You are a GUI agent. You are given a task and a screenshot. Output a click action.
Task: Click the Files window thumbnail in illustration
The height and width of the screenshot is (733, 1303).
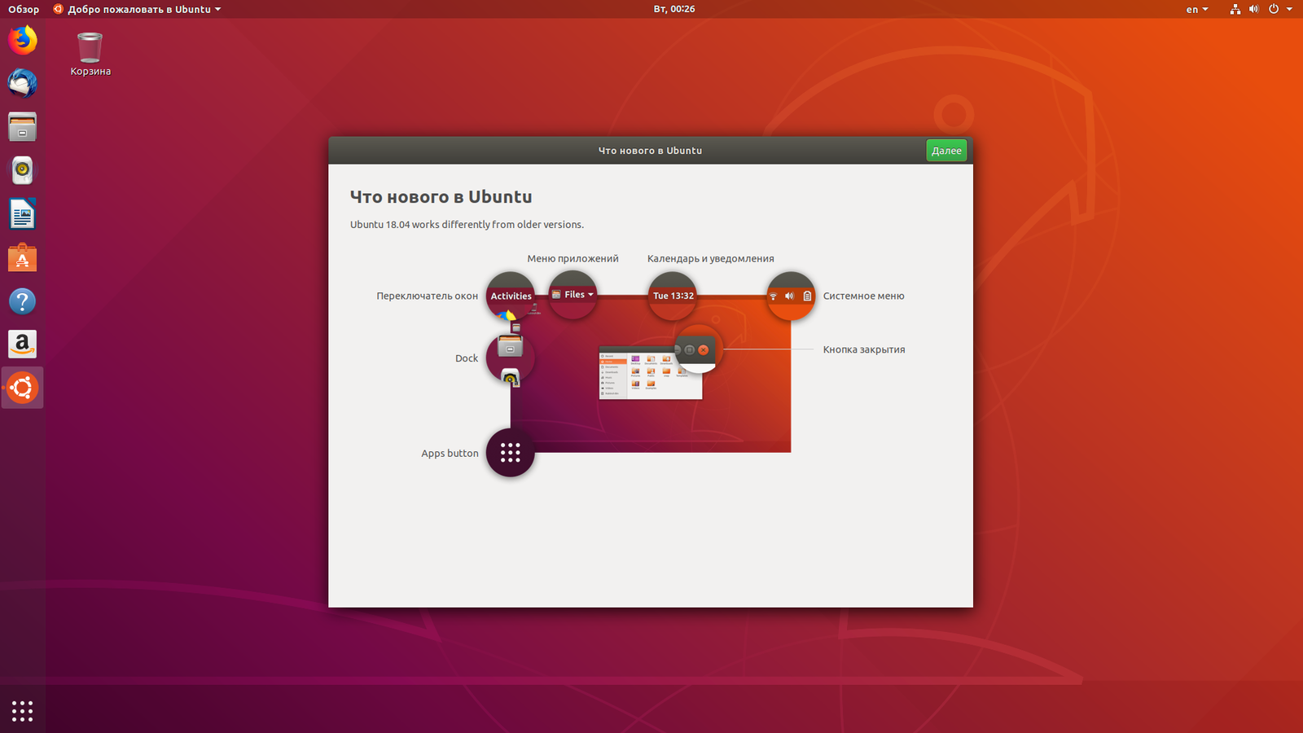tap(651, 373)
